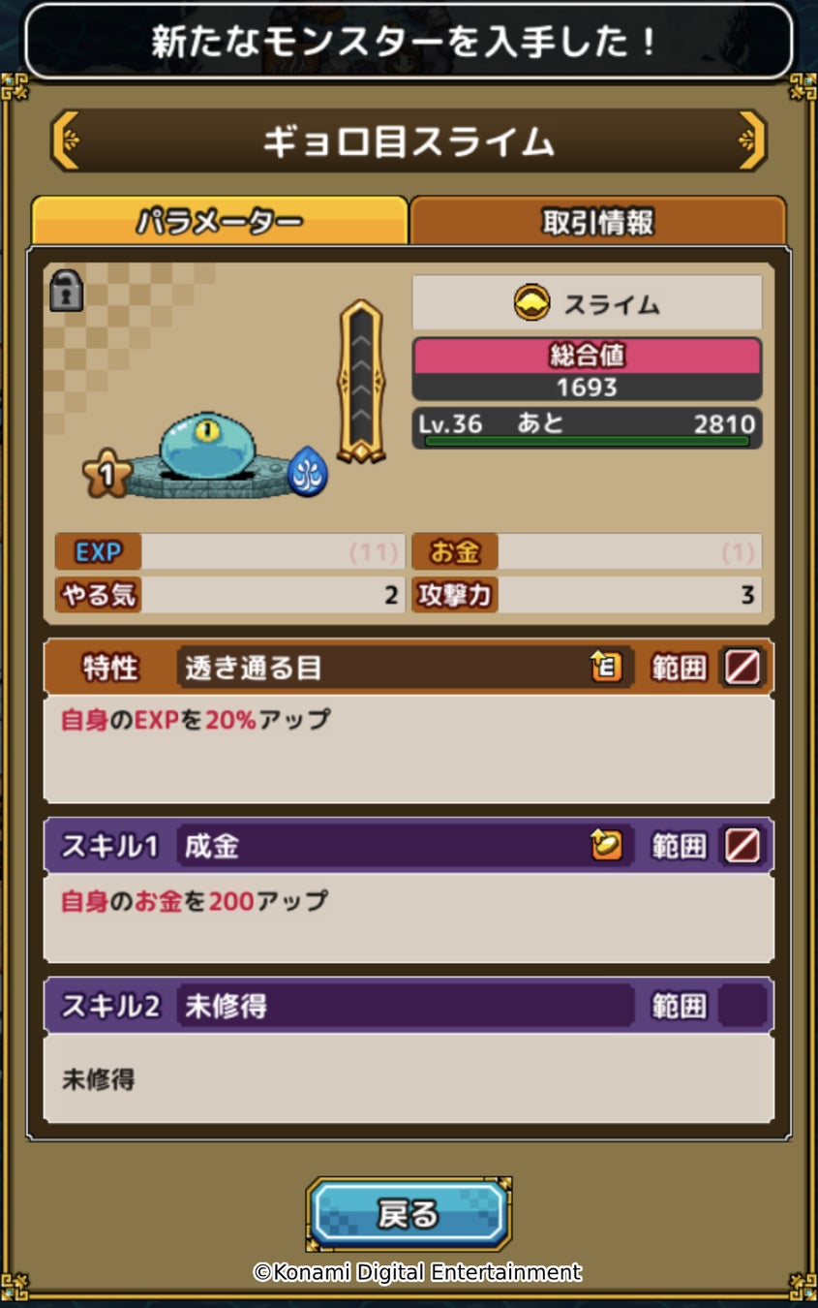The width and height of the screenshot is (818, 1308).
Task: Click the EXP trait icon on 透き通る目
Action: click(607, 667)
